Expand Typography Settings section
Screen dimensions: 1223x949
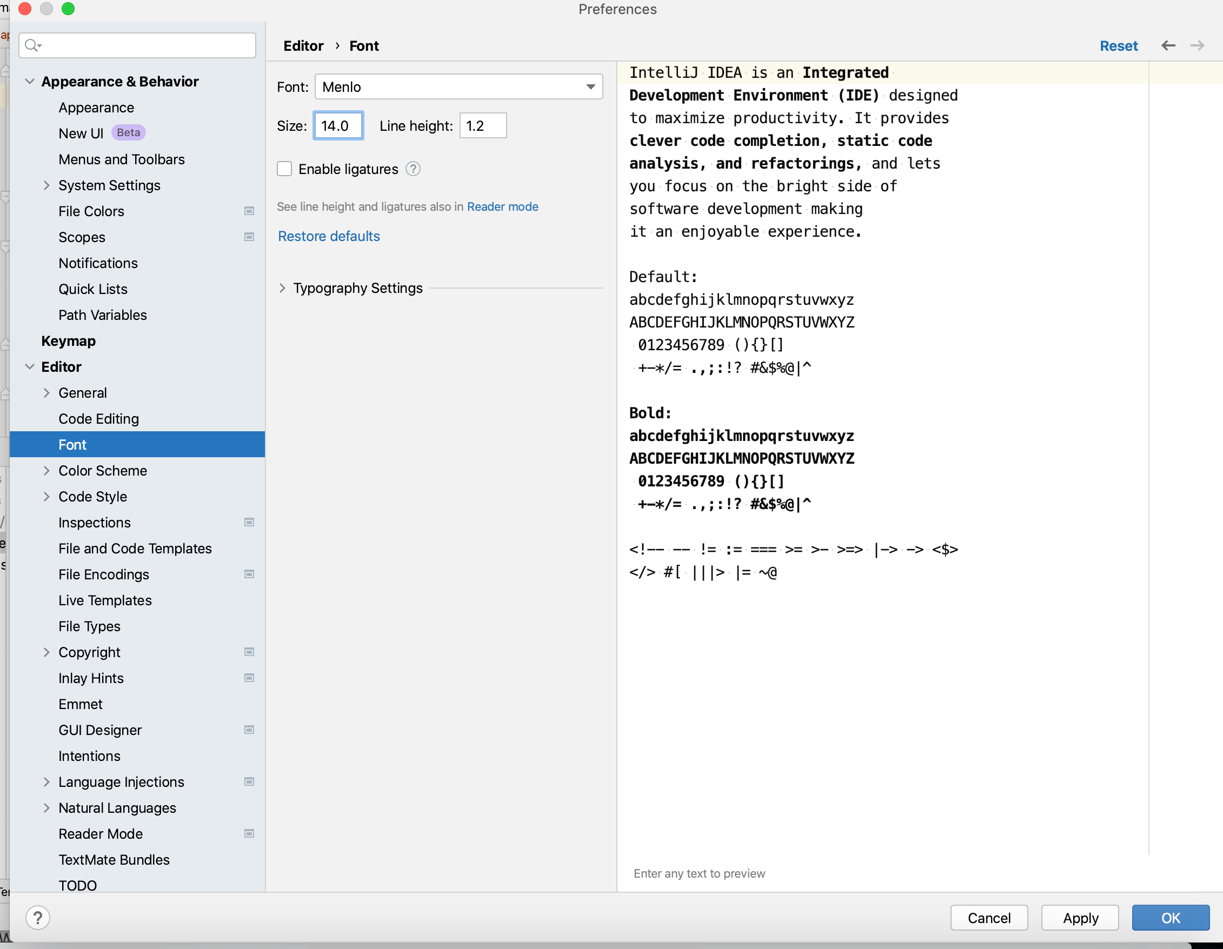282,289
